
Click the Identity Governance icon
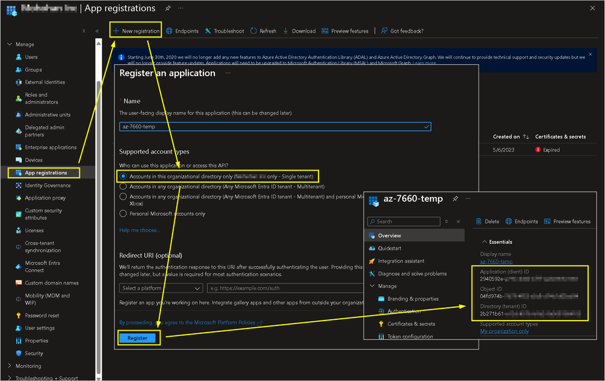(19, 185)
